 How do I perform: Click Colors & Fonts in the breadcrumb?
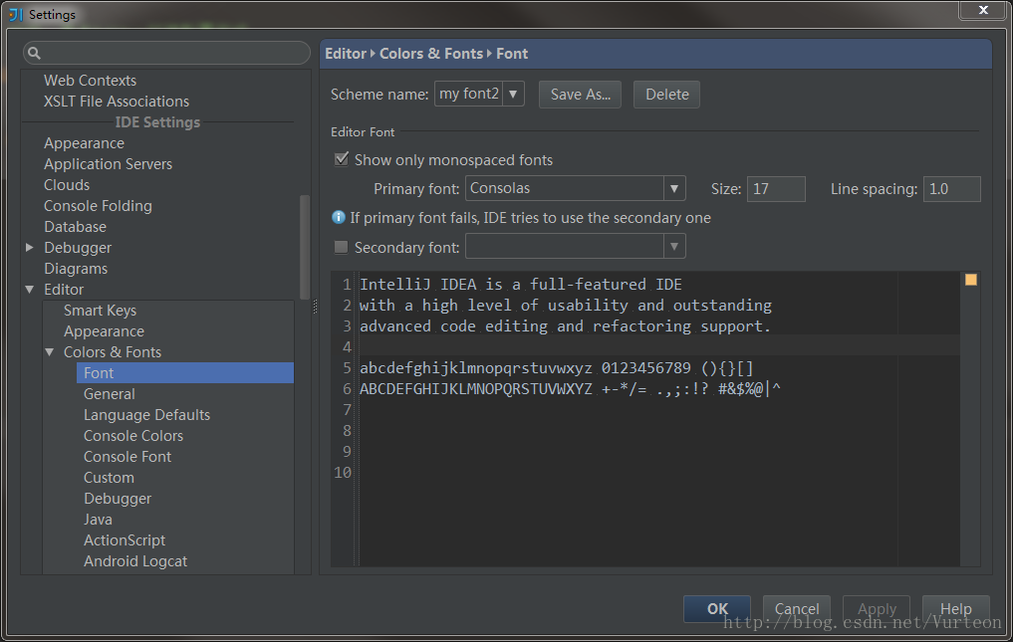tap(431, 54)
